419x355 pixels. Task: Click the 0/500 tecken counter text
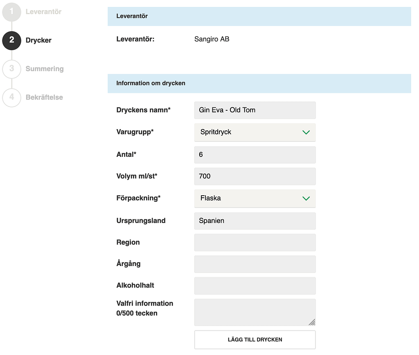pyautogui.click(x=137, y=313)
